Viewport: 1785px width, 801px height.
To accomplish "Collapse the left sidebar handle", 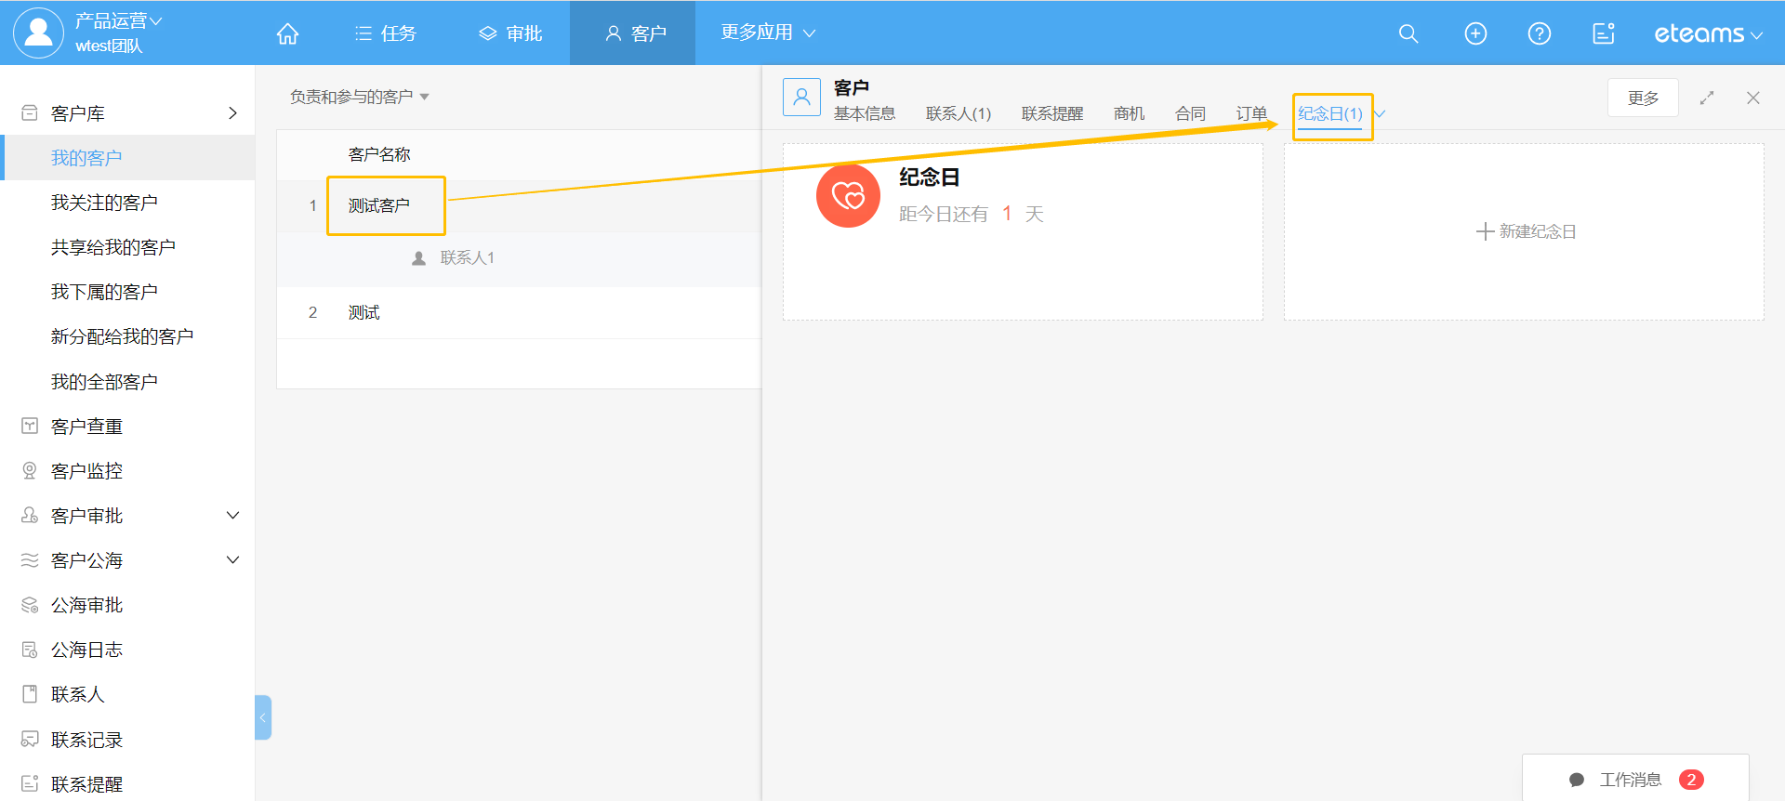I will [263, 717].
